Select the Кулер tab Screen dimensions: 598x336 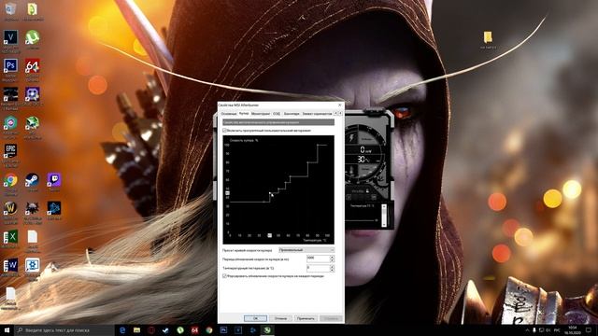point(244,113)
